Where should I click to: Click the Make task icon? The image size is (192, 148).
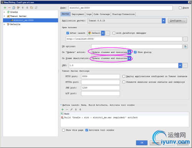62,113
